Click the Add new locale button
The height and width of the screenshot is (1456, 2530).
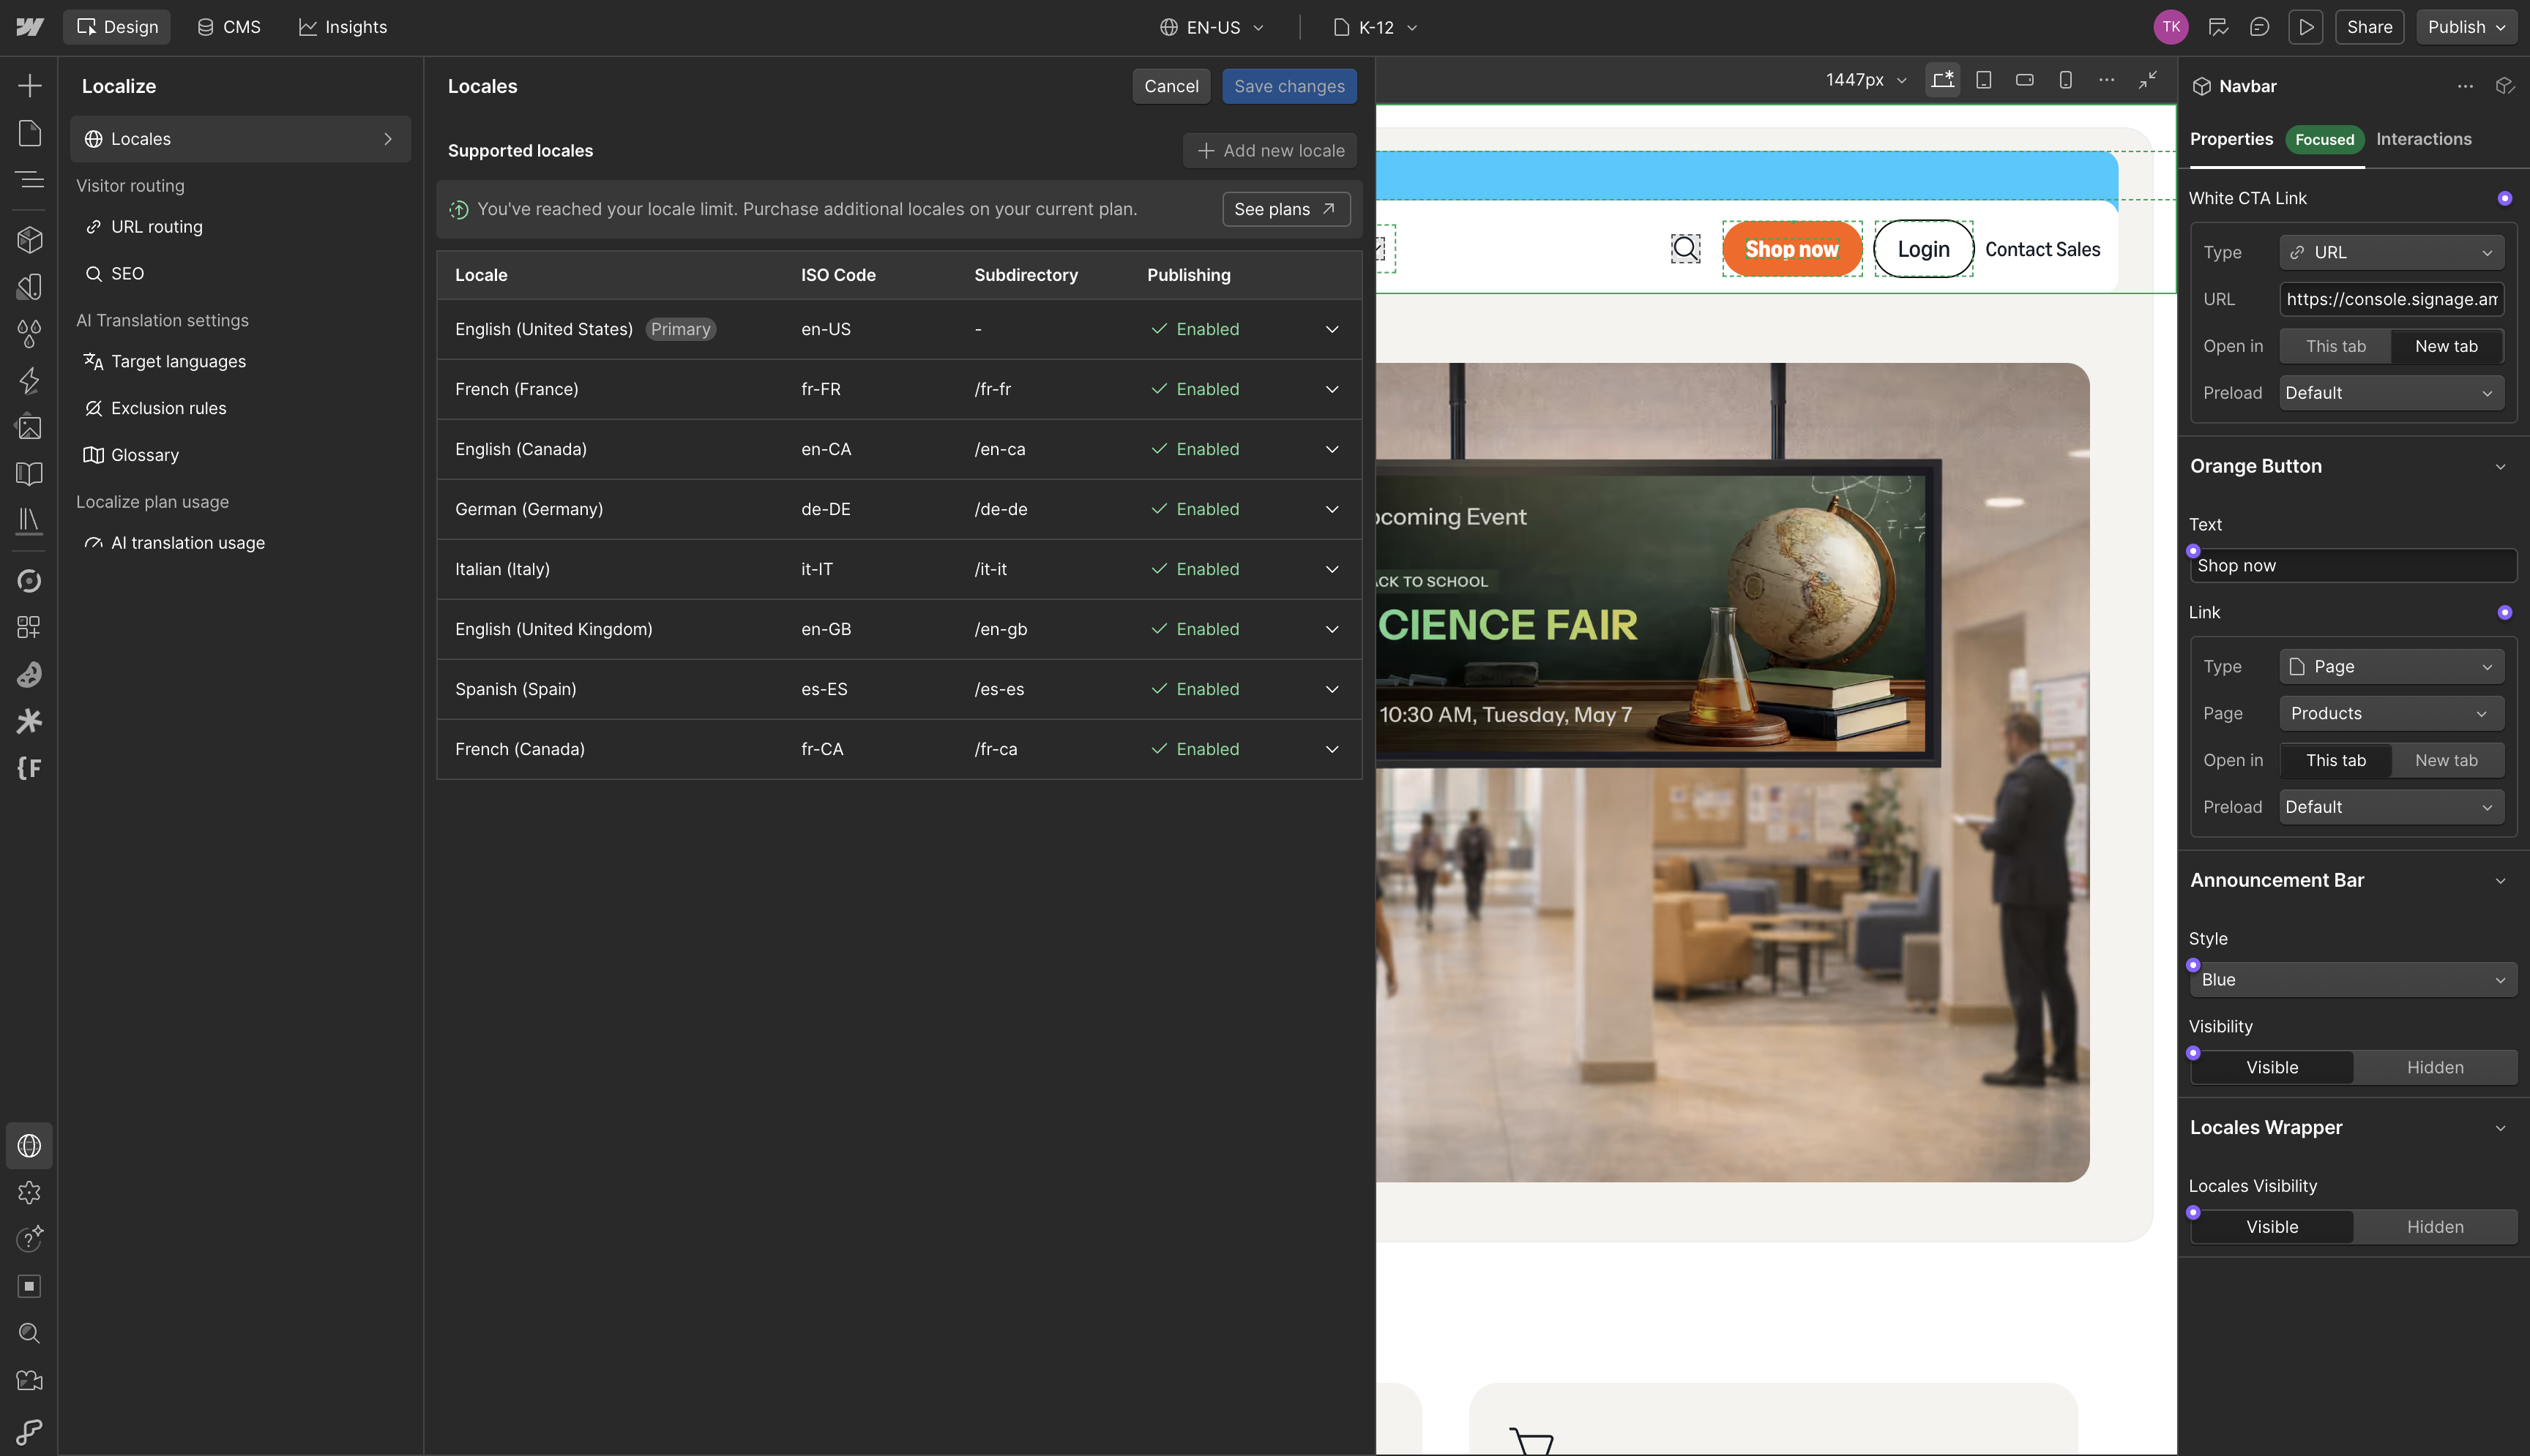point(1271,151)
